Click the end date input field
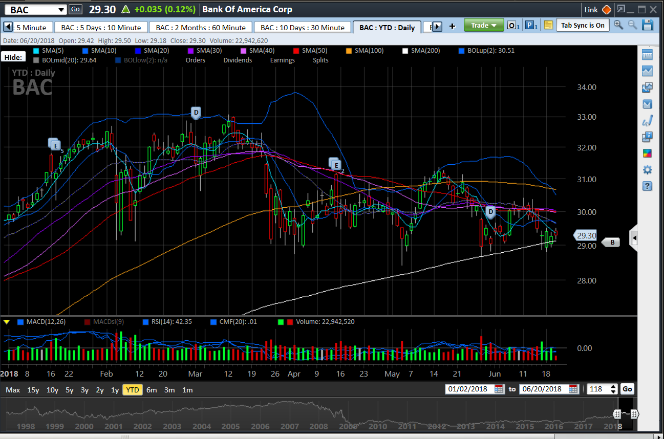664x439 pixels. (x=544, y=389)
